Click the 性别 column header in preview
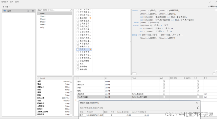Screen dimensions: 217x119 point(113,112)
